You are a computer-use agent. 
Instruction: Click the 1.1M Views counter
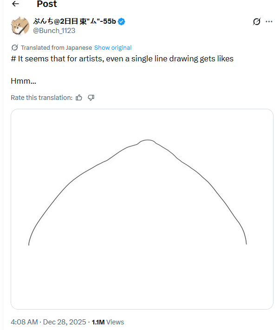pos(108,322)
